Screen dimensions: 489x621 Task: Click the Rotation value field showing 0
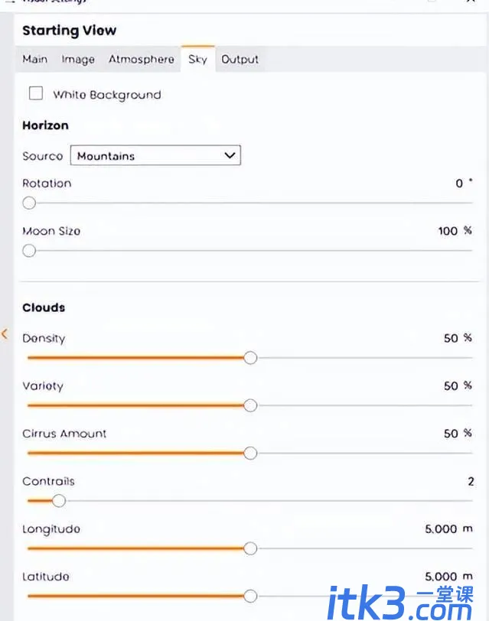pyautogui.click(x=459, y=184)
